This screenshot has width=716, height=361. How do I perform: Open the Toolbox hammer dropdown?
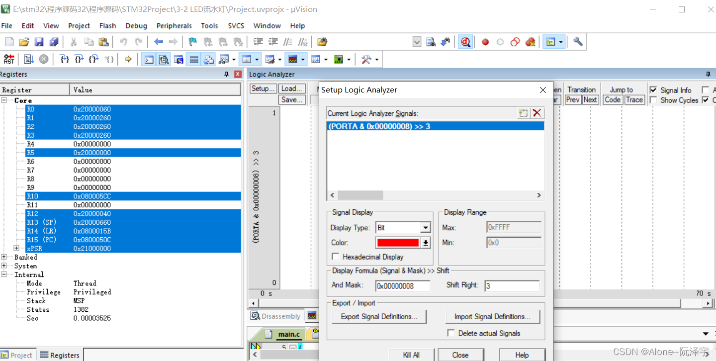[377, 60]
